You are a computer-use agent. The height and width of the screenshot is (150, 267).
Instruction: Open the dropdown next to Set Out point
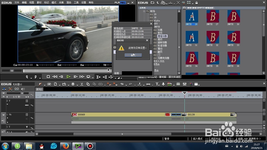tap(40, 78)
